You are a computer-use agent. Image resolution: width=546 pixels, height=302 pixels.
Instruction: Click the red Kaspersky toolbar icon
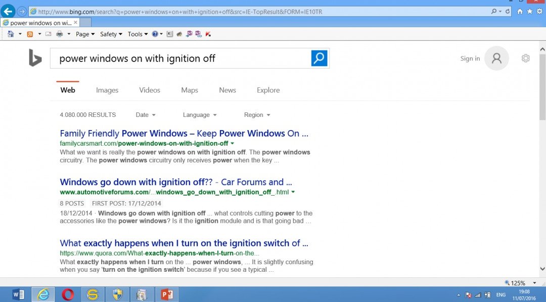click(208, 34)
